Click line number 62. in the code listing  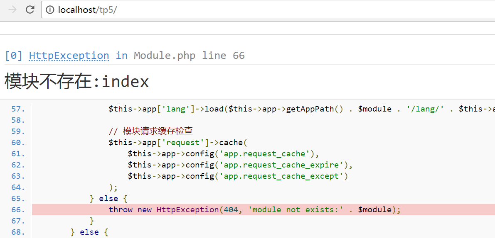pyautogui.click(x=18, y=165)
